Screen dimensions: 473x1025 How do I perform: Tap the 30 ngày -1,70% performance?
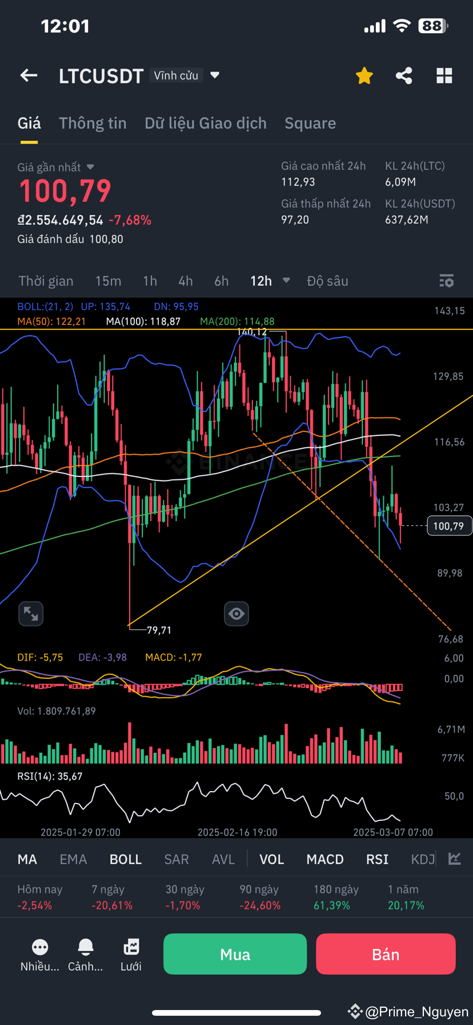point(185,897)
